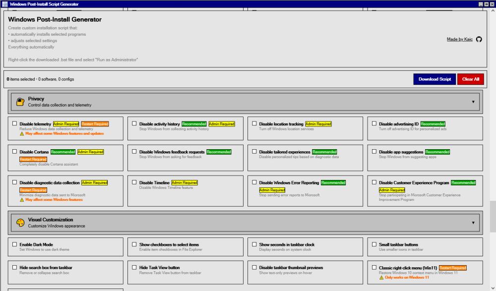Viewport: 496px width, 291px height.
Task: Tick Classic right-click menu (Win11)
Action: pyautogui.click(x=374, y=267)
